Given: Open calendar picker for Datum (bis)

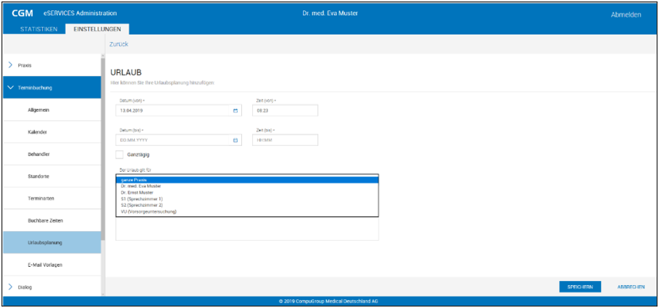Looking at the screenshot, I should [x=236, y=140].
